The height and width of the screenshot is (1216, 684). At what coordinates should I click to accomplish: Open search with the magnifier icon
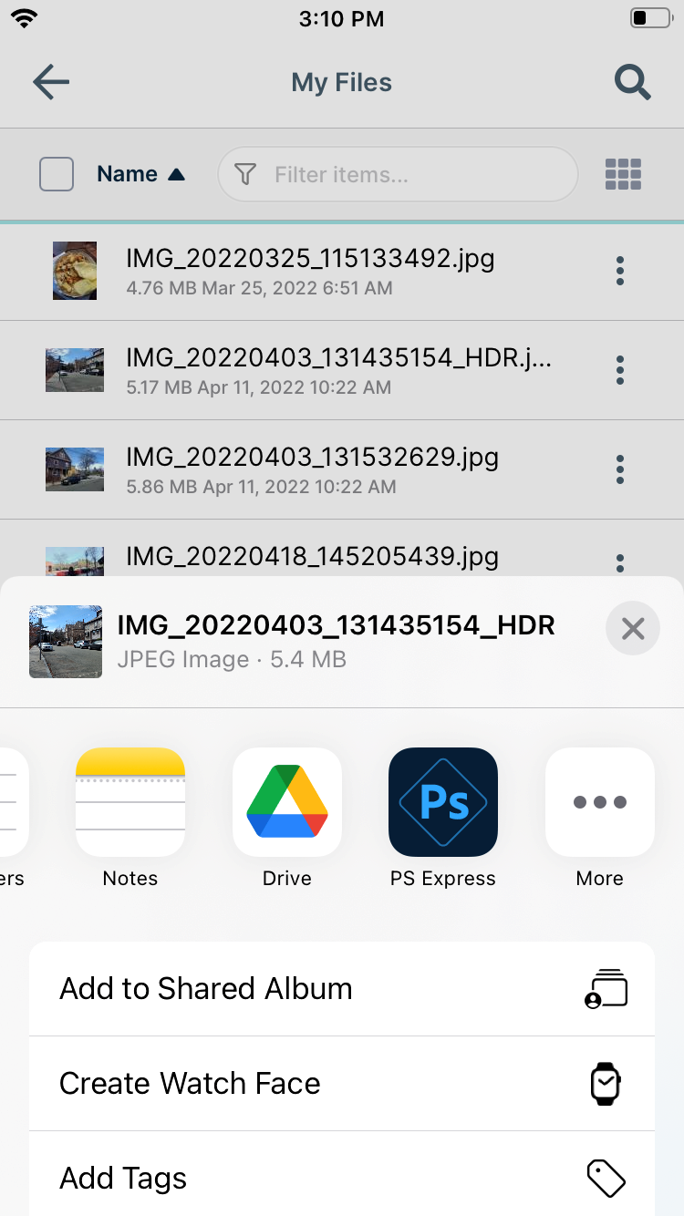click(x=632, y=83)
